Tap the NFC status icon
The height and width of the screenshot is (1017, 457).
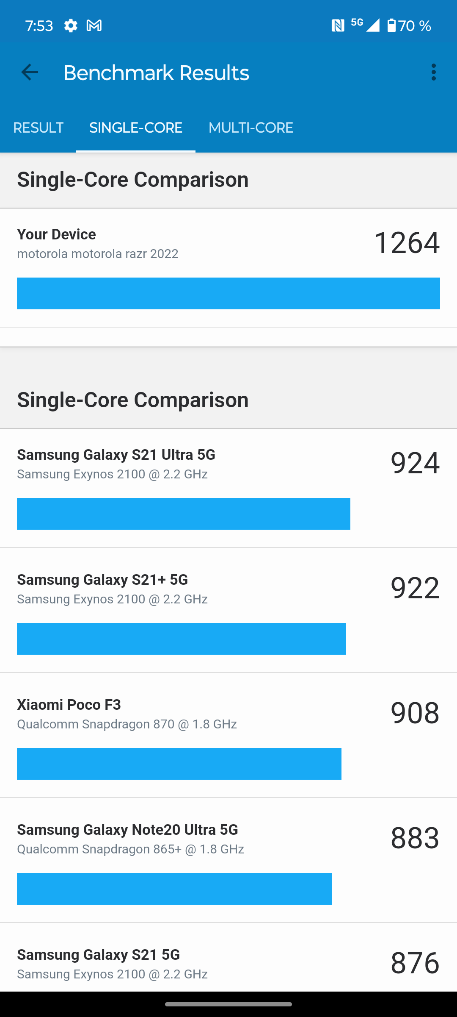(x=338, y=26)
